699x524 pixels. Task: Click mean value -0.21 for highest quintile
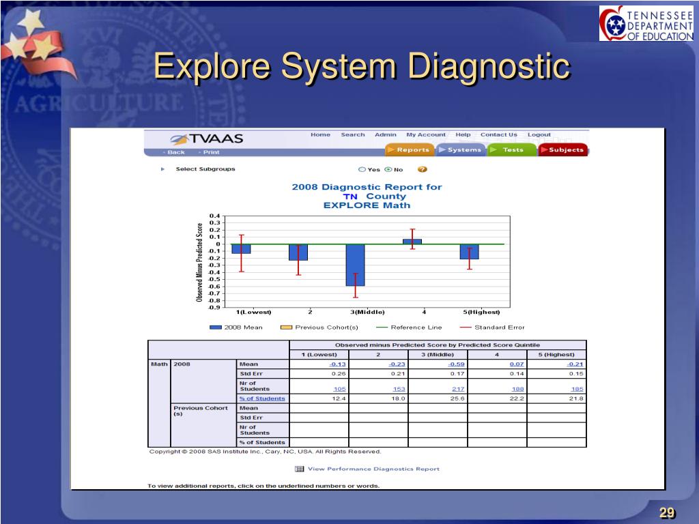[575, 364]
